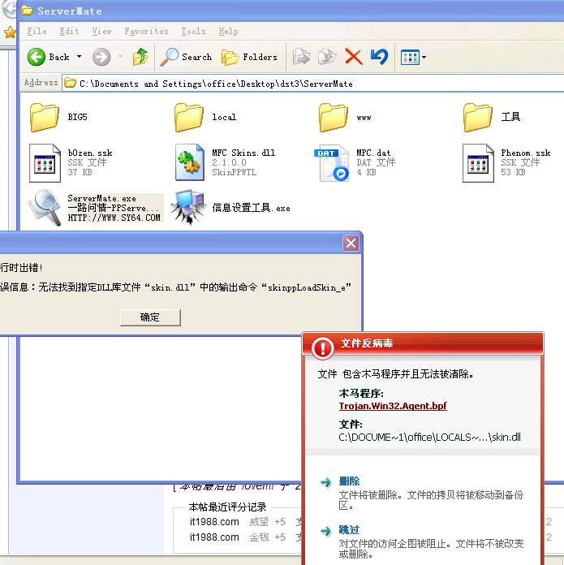
Task: Open the Views dropdown button
Action: (x=413, y=57)
